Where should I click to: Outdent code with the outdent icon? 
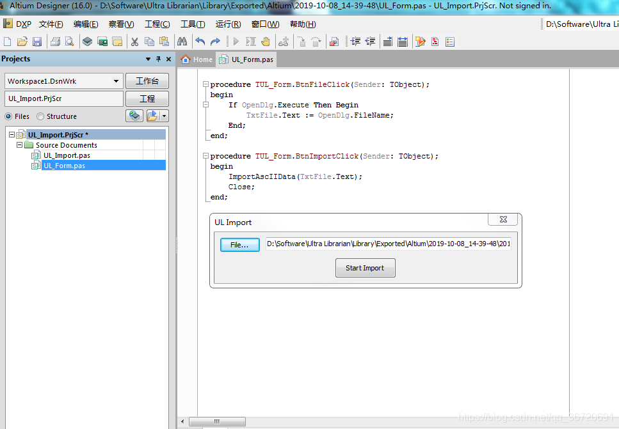[x=370, y=42]
